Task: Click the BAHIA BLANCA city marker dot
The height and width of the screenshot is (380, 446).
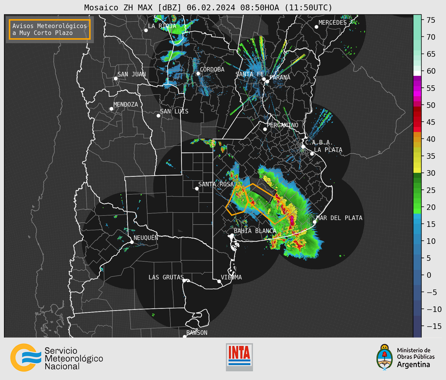Action: 232,235
